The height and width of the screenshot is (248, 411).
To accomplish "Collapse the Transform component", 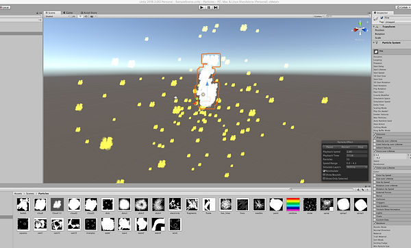I will (x=374, y=27).
